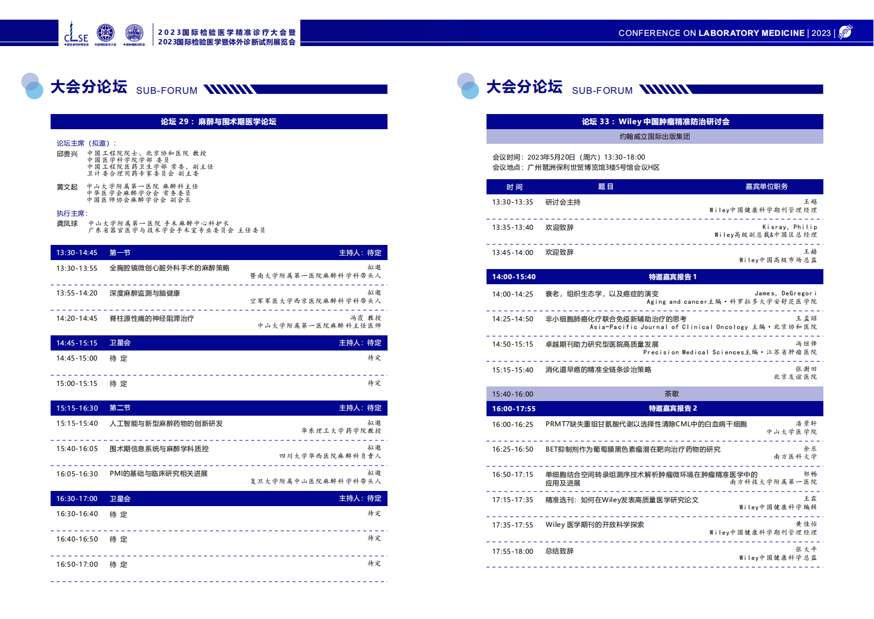
Task: Click '单细胞结合空间转录组测序技术' talk title
Action: [x=651, y=479]
